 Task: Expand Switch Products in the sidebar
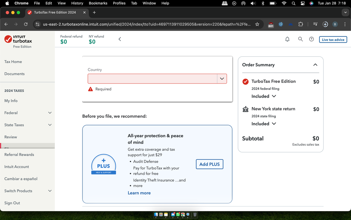(x=50, y=191)
